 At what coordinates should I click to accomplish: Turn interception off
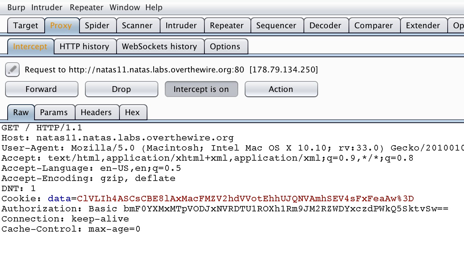[x=201, y=89]
